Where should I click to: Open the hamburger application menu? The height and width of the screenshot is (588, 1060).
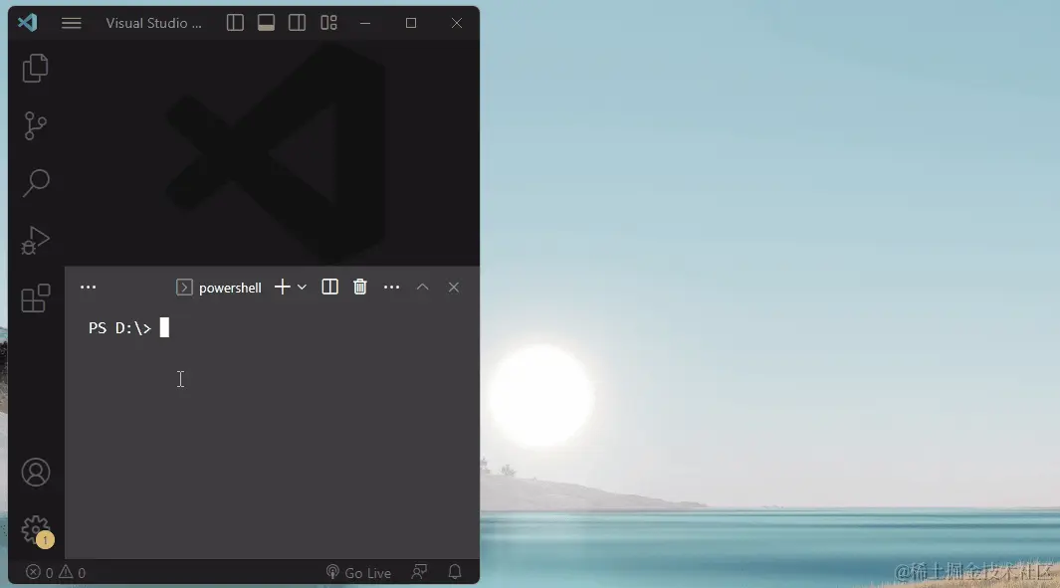(71, 23)
